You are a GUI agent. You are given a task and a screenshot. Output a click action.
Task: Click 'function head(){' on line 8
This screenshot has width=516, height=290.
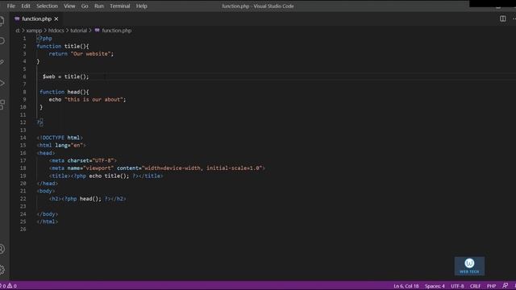[64, 92]
